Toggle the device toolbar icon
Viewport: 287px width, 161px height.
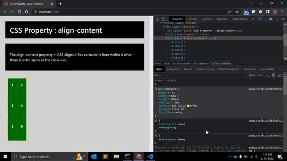pos(163,19)
